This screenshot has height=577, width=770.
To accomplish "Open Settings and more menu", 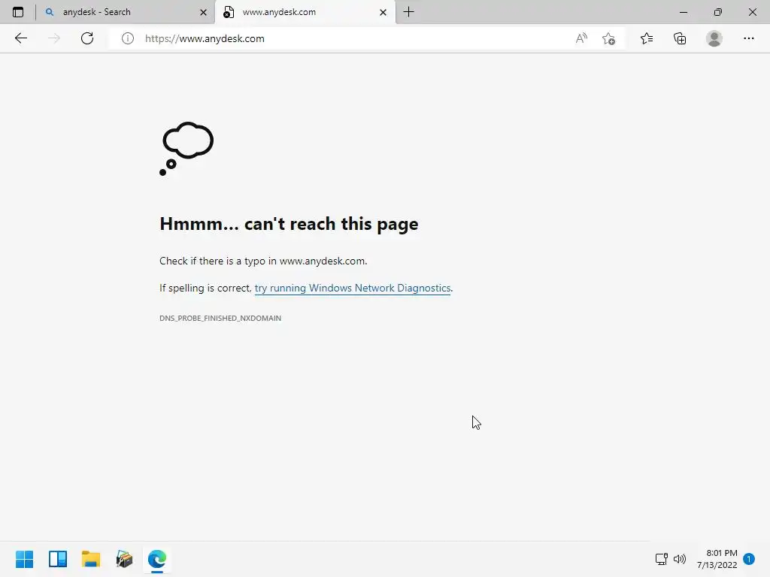I will [x=748, y=38].
